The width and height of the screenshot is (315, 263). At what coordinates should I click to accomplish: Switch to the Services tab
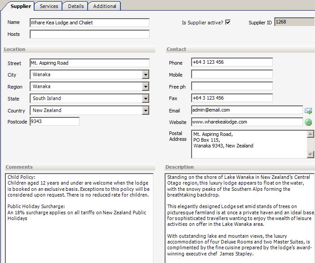(x=49, y=6)
